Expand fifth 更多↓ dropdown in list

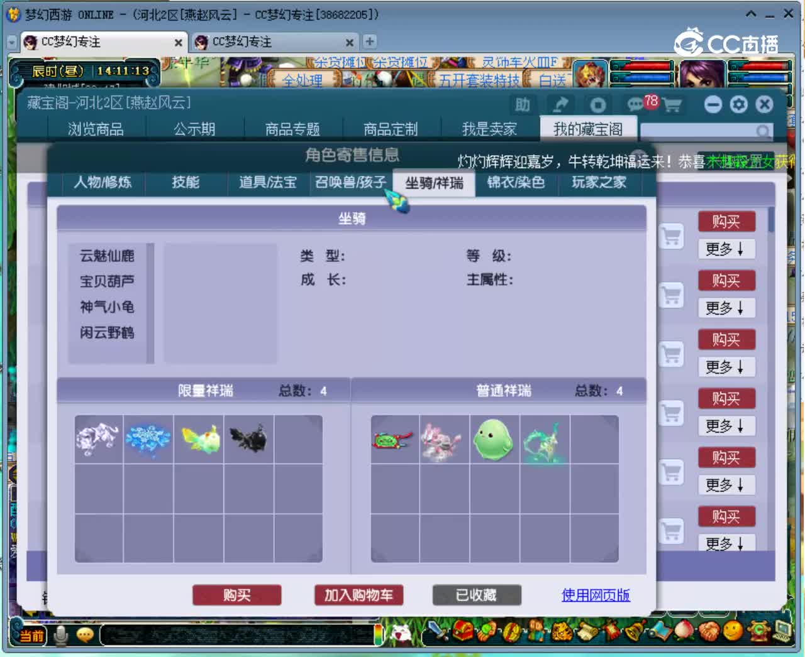coord(726,486)
